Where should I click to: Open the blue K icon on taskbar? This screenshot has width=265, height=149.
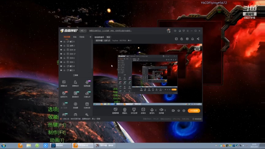pyautogui.click(x=46, y=145)
